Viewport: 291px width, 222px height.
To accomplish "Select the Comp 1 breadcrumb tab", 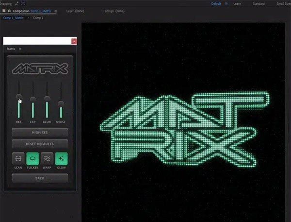I will 38,17.
